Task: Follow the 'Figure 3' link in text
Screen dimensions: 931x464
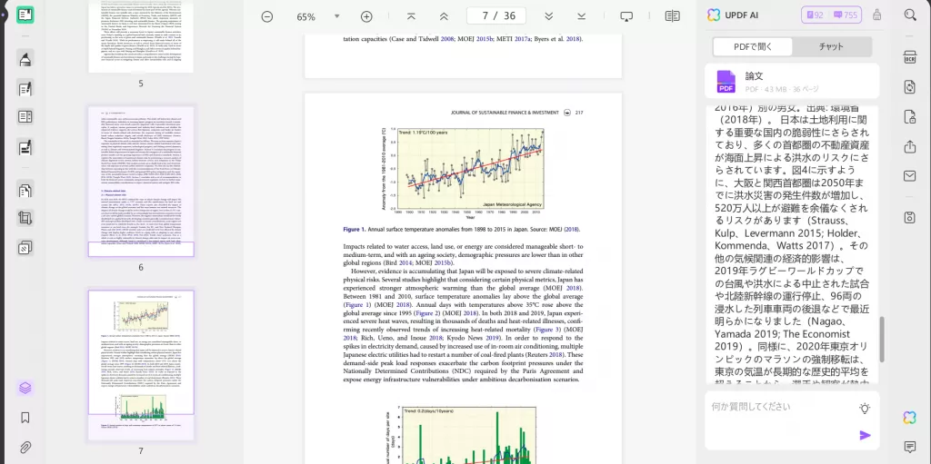Action: click(548, 330)
